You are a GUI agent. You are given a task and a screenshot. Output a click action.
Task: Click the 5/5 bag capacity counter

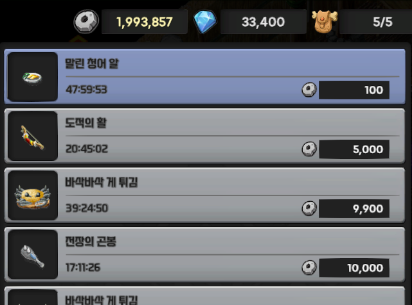pyautogui.click(x=376, y=22)
